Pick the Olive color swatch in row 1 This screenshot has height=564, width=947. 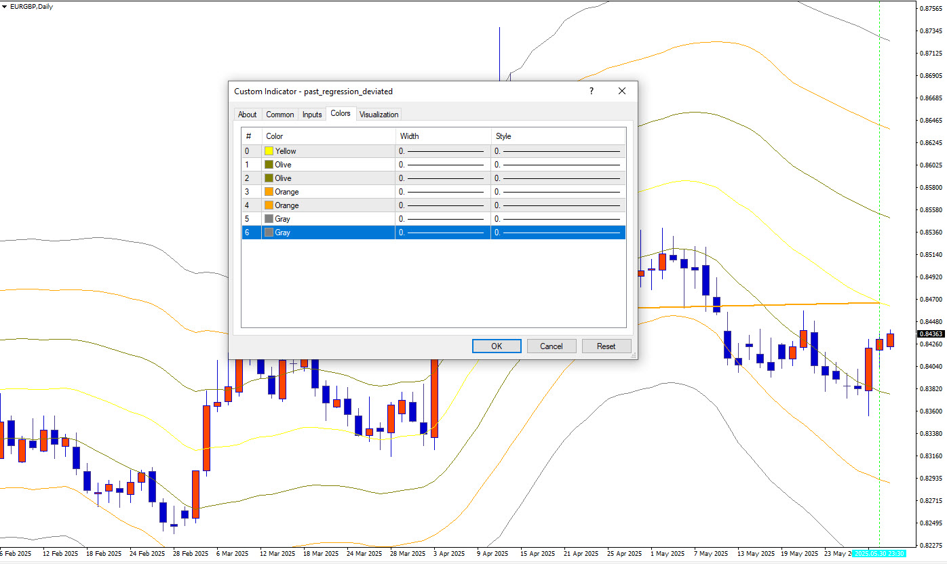(269, 165)
